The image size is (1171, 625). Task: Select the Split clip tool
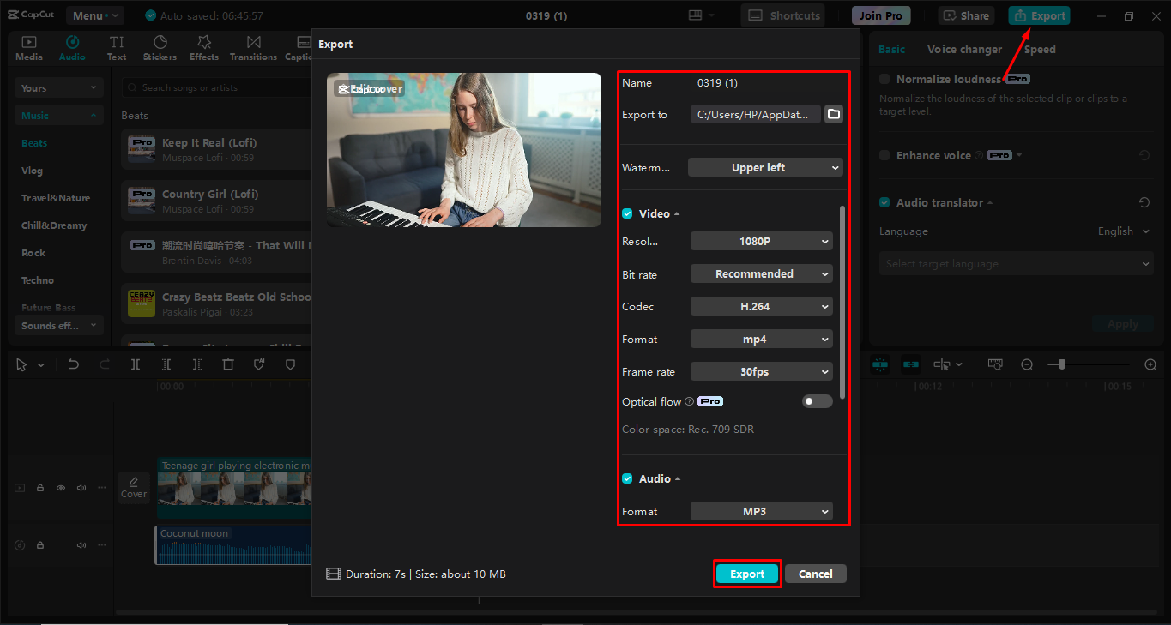(134, 364)
